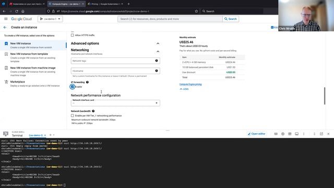Open Compute Engine pricing link
Viewport: 334px width, 188px height.
pos(190,84)
